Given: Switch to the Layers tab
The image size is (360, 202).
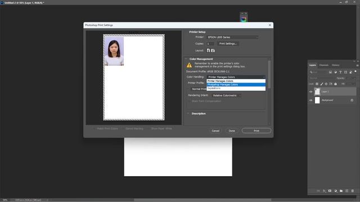Looking at the screenshot, I should (x=313, y=65).
